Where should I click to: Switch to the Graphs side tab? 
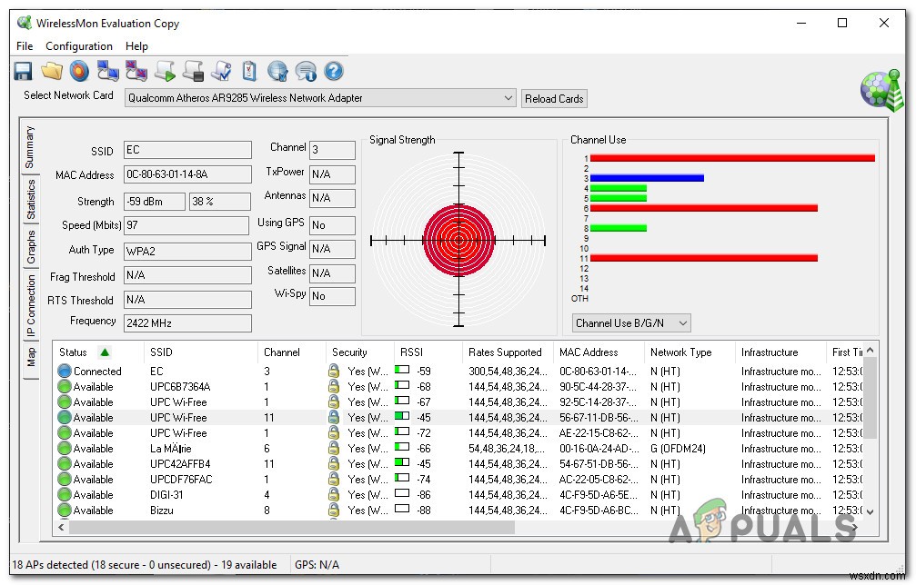[x=31, y=247]
